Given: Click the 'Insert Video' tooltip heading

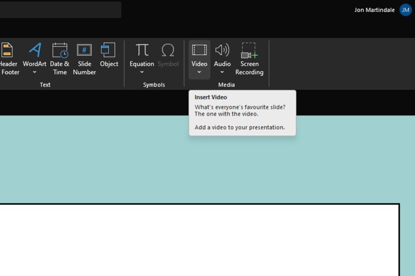Looking at the screenshot, I should pyautogui.click(x=211, y=97).
